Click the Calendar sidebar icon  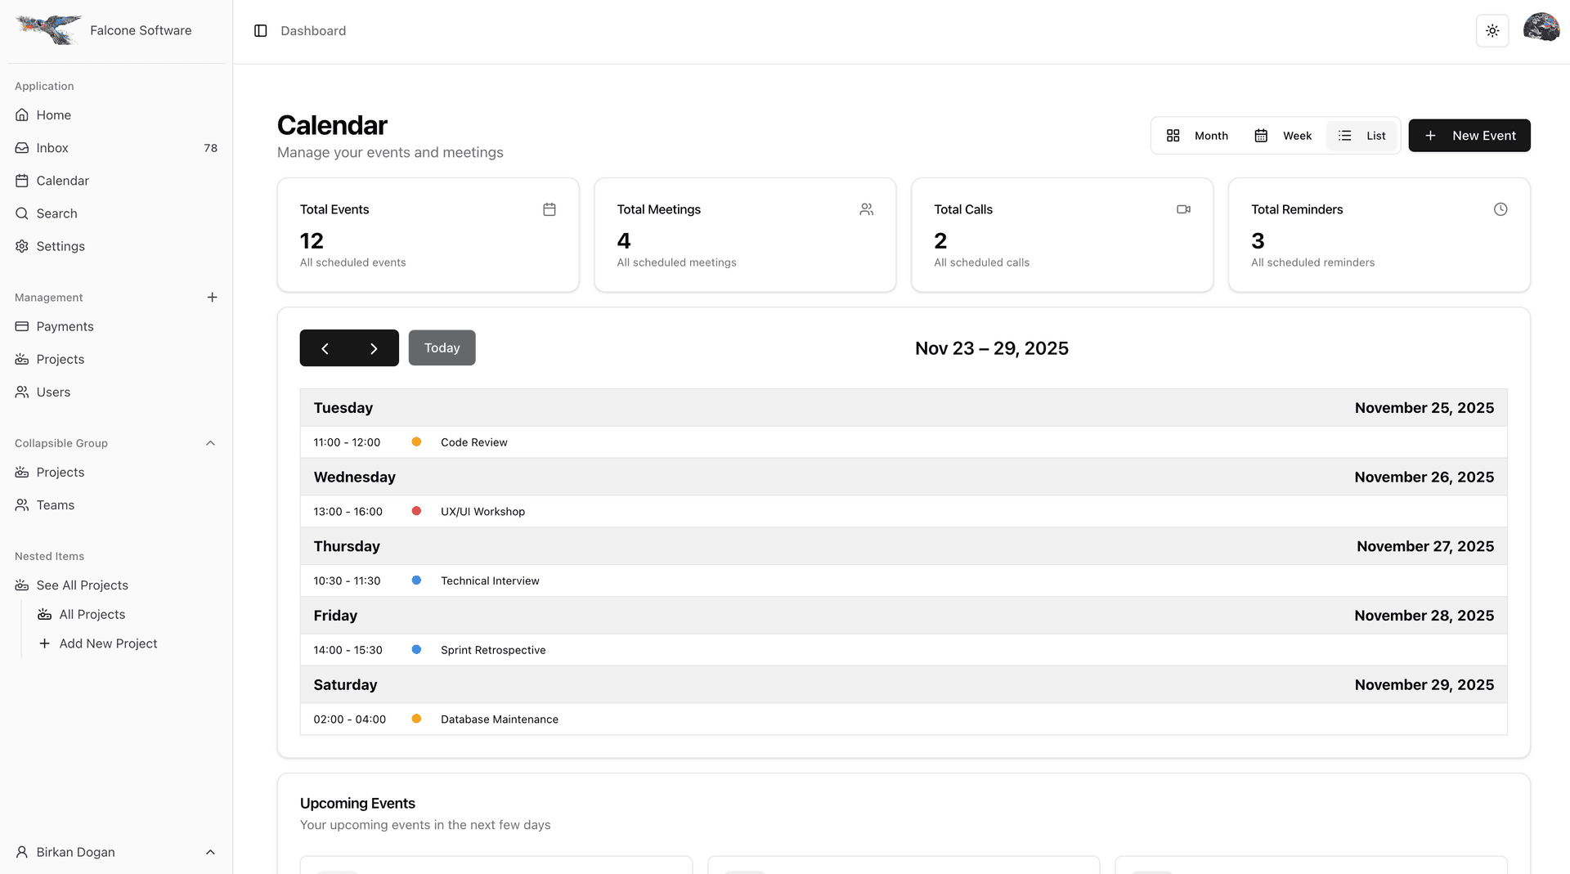click(x=21, y=180)
